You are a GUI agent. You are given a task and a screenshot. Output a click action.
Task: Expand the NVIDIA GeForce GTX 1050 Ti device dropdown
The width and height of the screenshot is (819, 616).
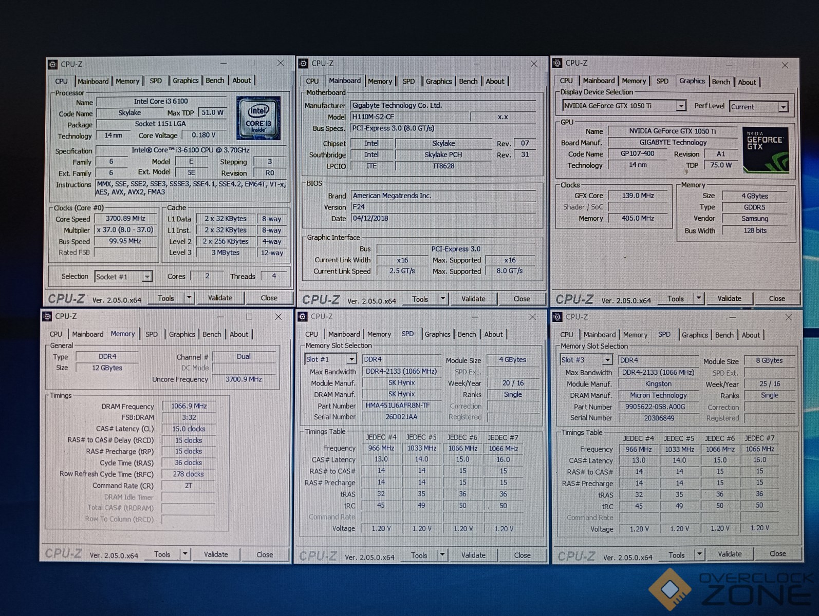681,106
